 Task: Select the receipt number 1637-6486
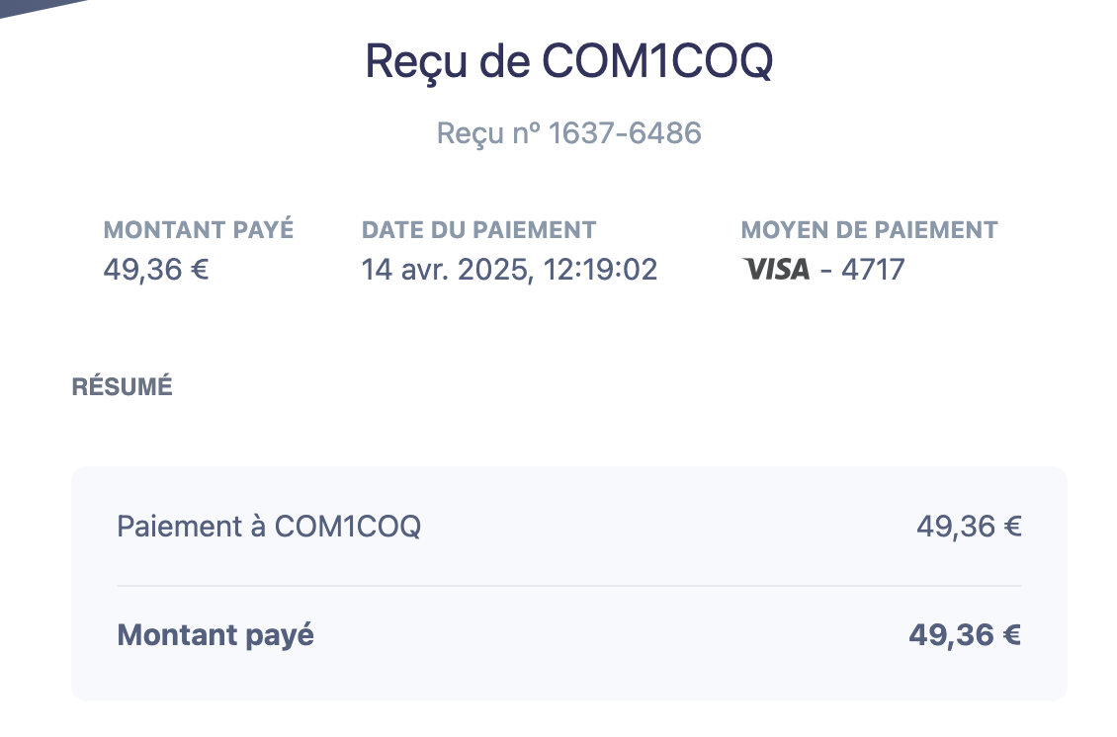tap(625, 133)
